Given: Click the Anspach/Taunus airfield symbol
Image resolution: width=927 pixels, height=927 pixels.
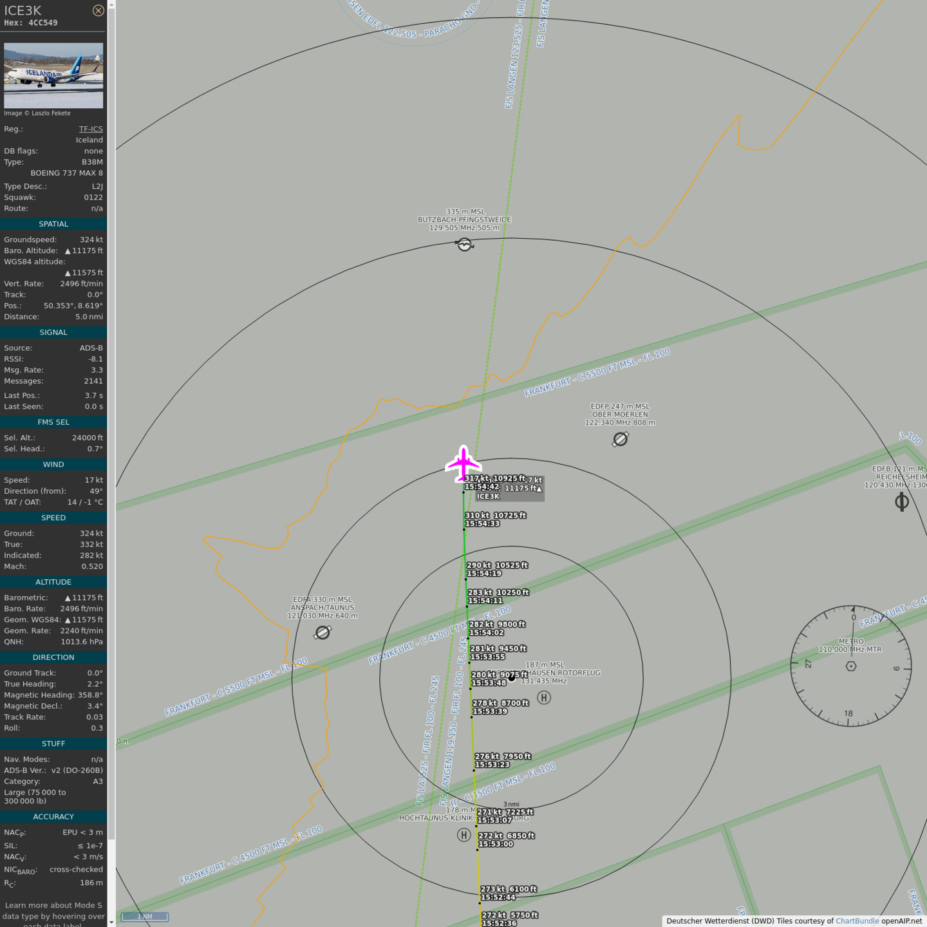Looking at the screenshot, I should click(x=323, y=633).
